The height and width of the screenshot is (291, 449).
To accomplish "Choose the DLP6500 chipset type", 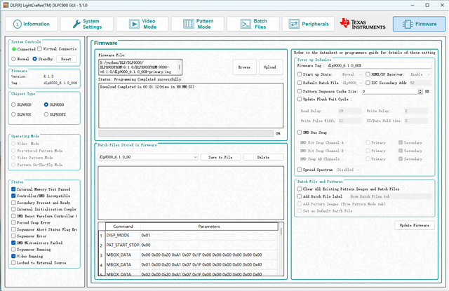I will pos(13,104).
